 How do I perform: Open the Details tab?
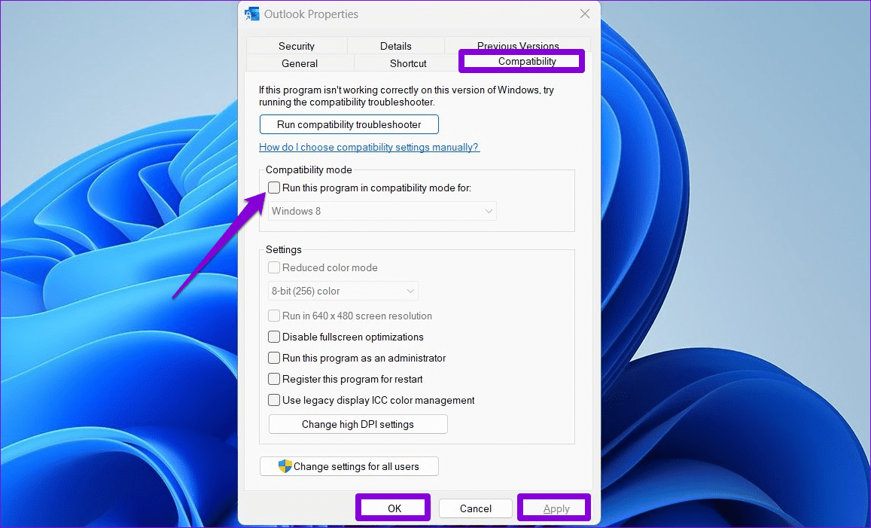395,46
